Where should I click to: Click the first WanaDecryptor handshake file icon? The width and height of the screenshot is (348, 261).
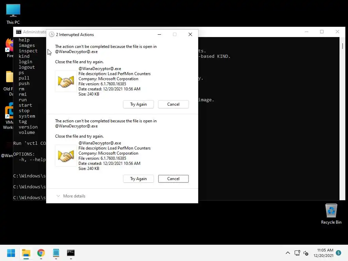click(66, 81)
